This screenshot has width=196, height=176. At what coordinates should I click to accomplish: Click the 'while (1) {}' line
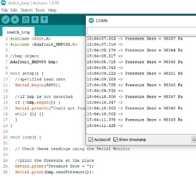(x=29, y=114)
